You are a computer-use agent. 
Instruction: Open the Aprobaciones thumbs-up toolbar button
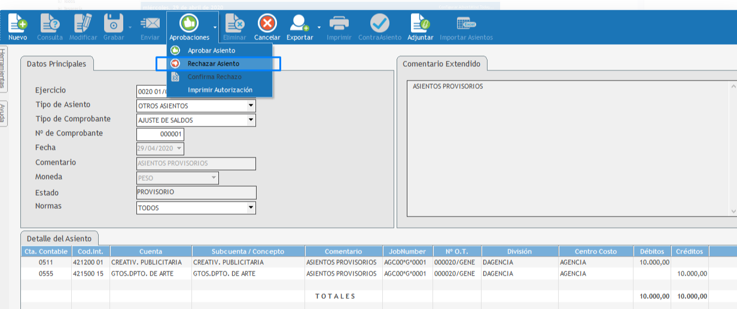point(189,24)
